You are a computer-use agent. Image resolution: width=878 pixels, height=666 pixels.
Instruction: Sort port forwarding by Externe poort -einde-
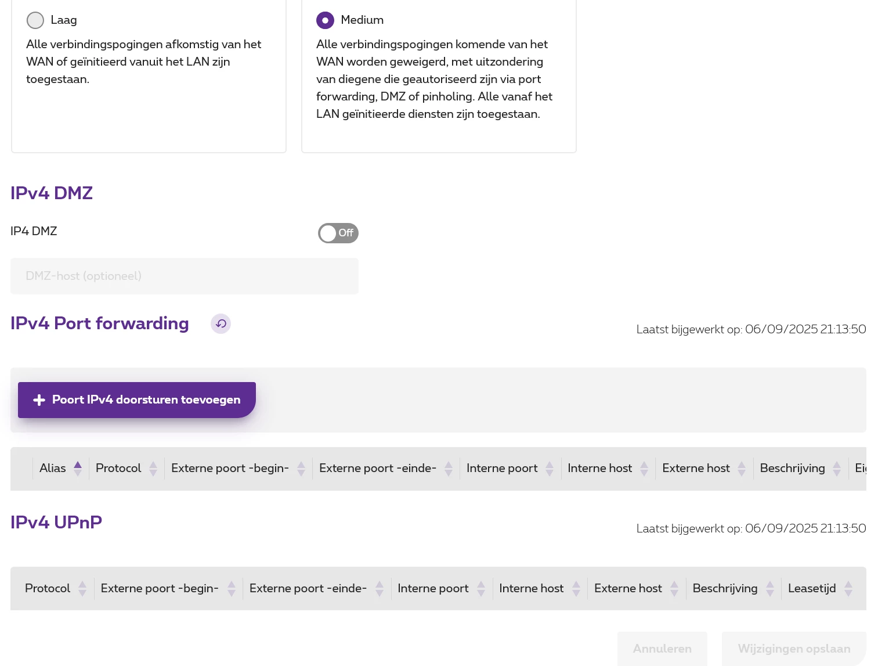pyautogui.click(x=449, y=469)
